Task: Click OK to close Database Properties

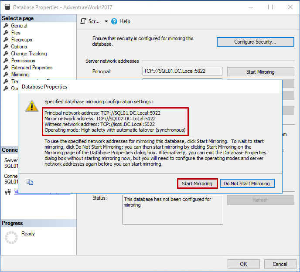Action: tap(244, 264)
